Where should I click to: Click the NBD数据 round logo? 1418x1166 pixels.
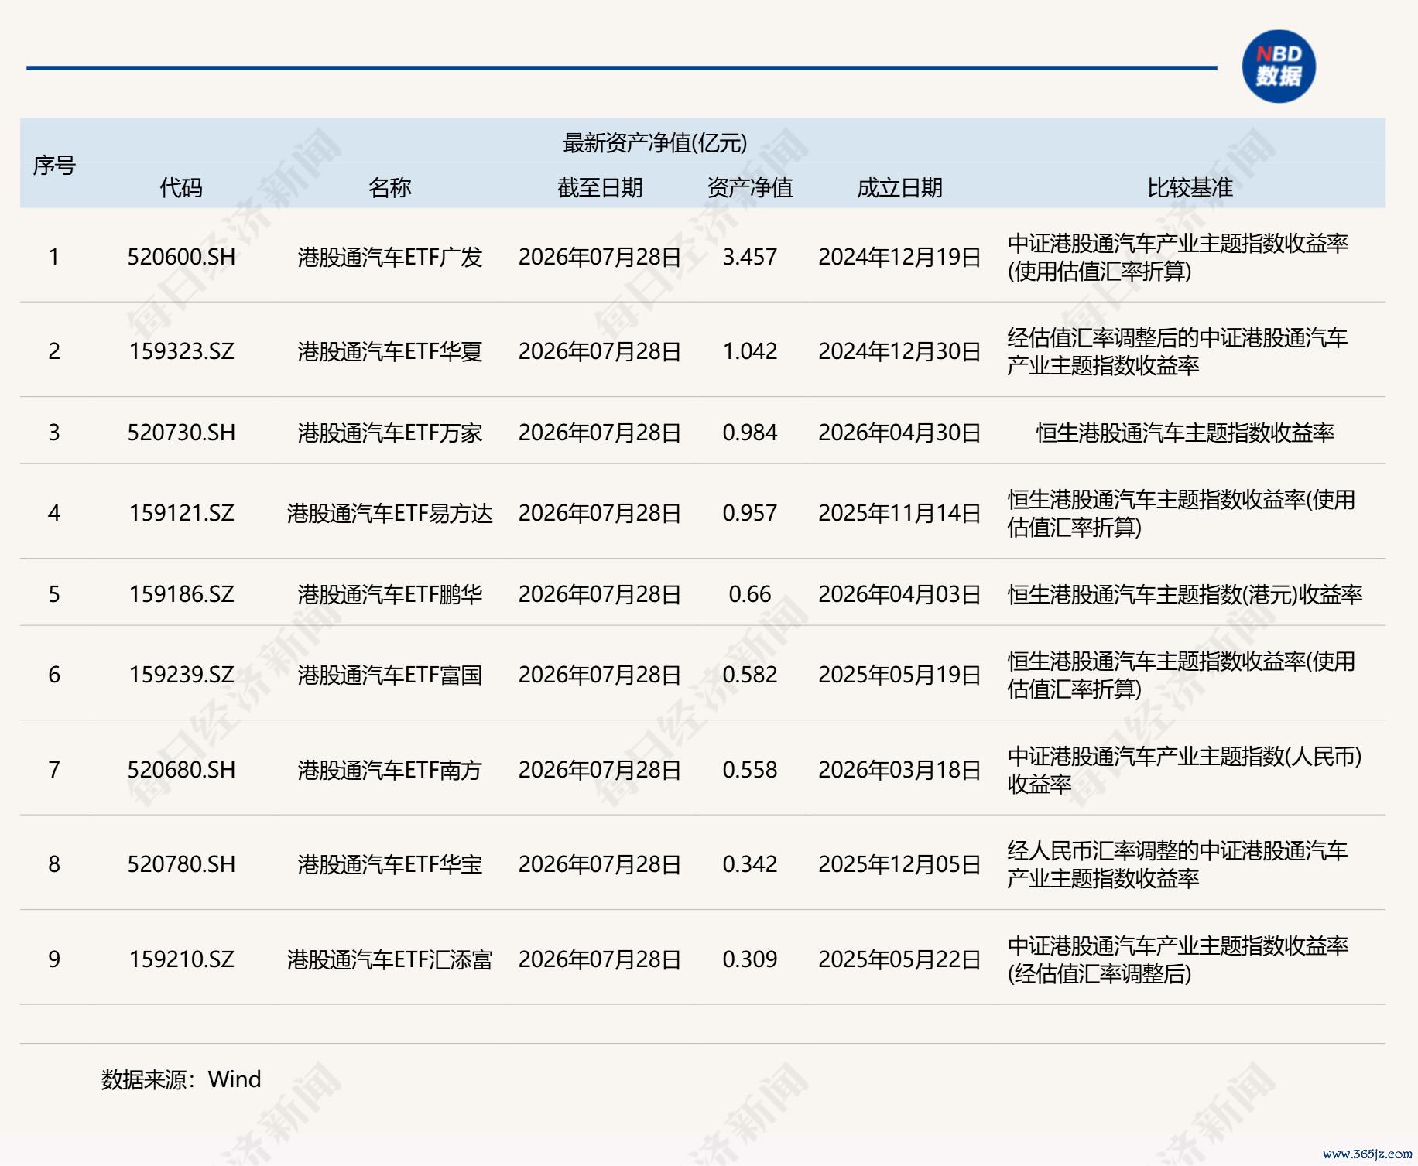click(1279, 67)
